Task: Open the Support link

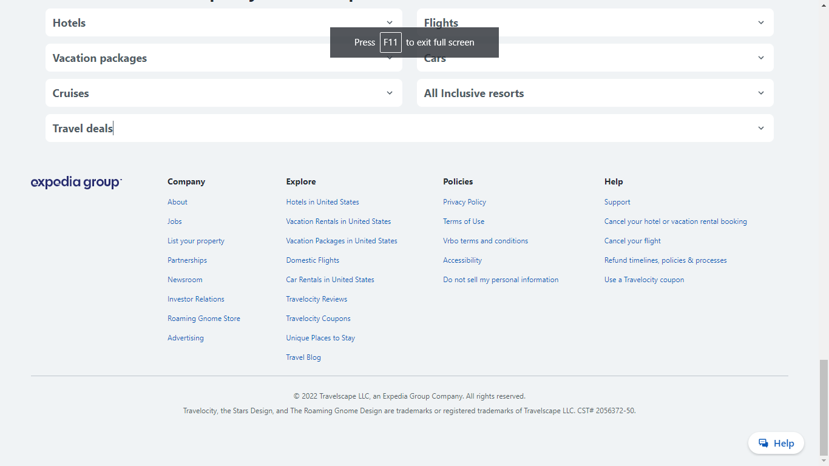Action: [x=617, y=202]
